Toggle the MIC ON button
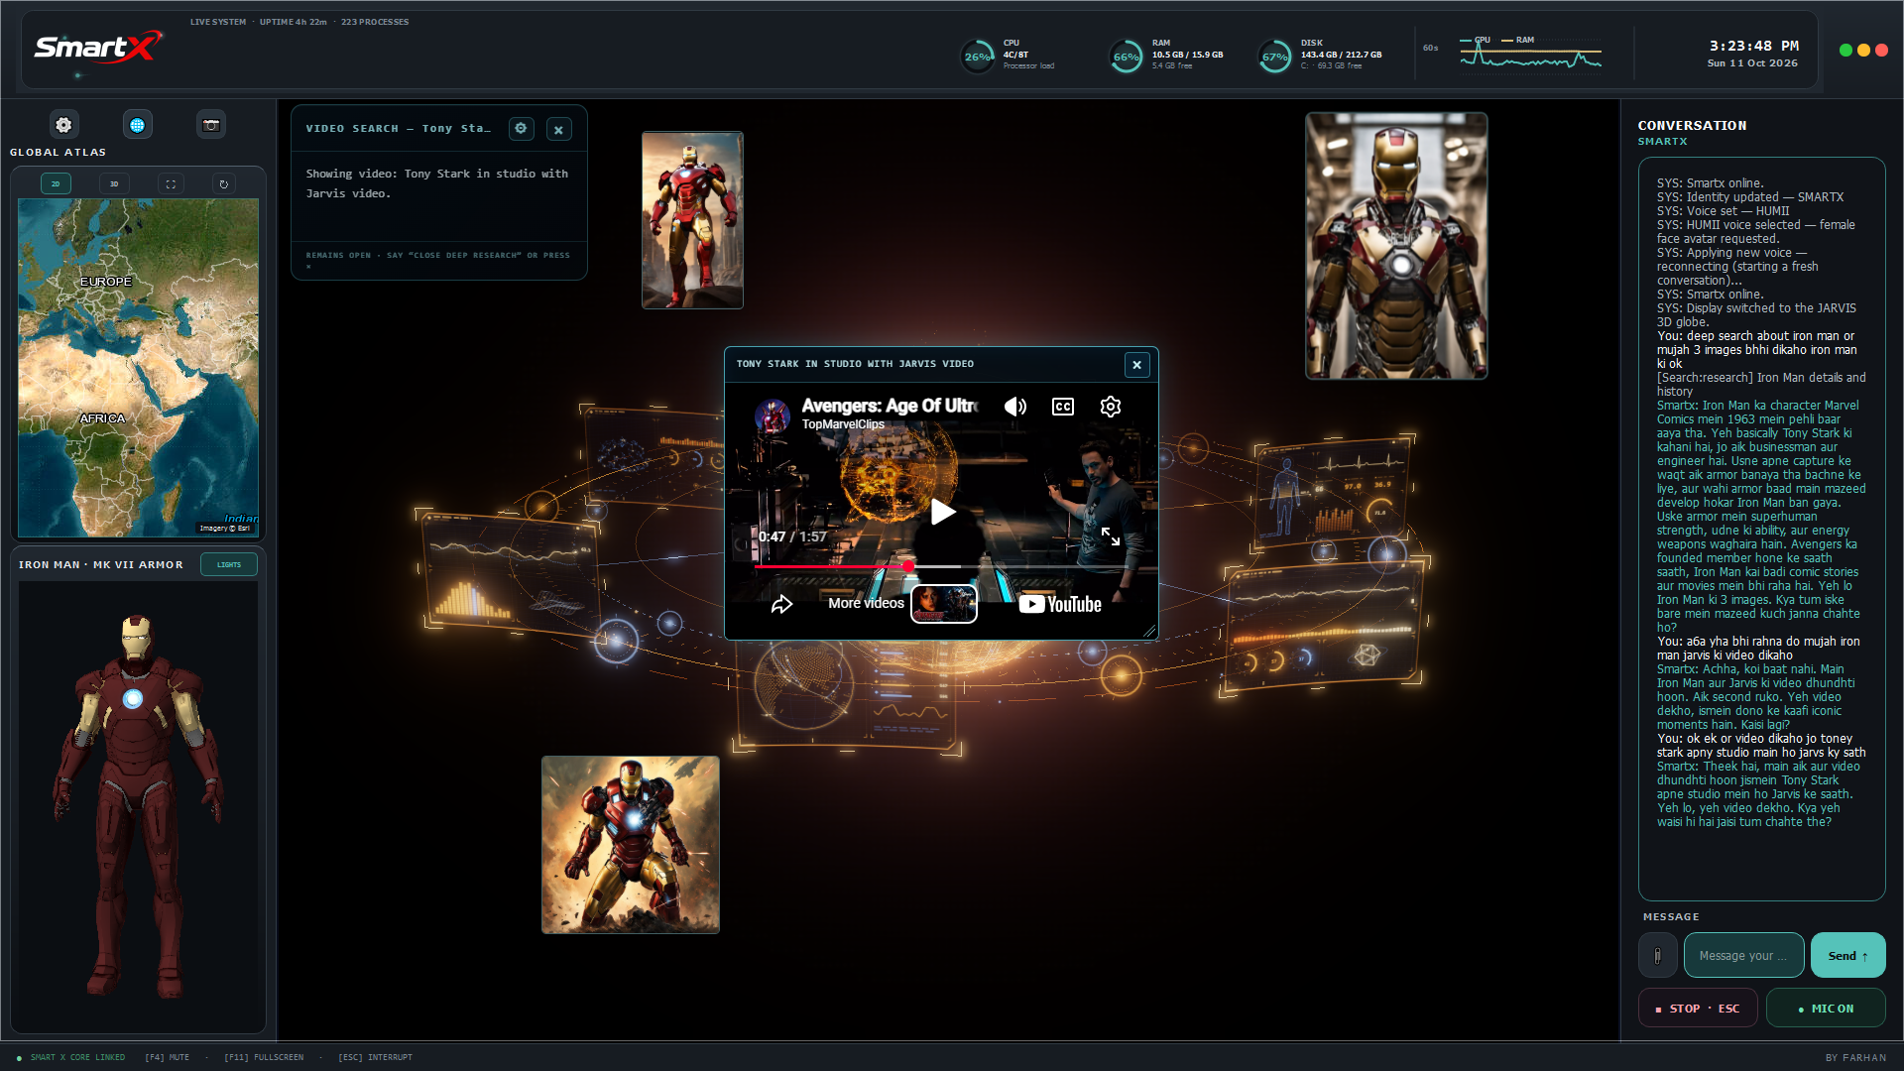1904x1071 pixels. pyautogui.click(x=1826, y=1009)
